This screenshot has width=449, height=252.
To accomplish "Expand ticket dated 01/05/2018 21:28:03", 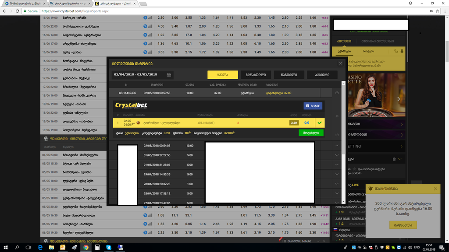I will [x=337, y=164].
